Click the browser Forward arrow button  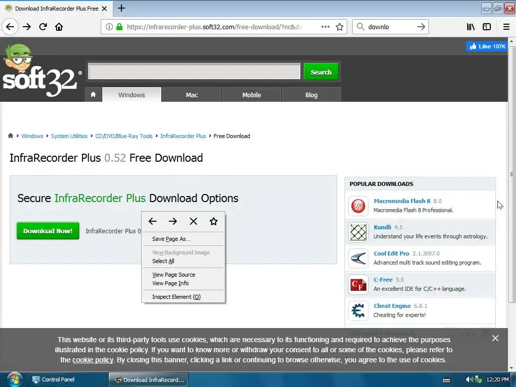coord(27,27)
